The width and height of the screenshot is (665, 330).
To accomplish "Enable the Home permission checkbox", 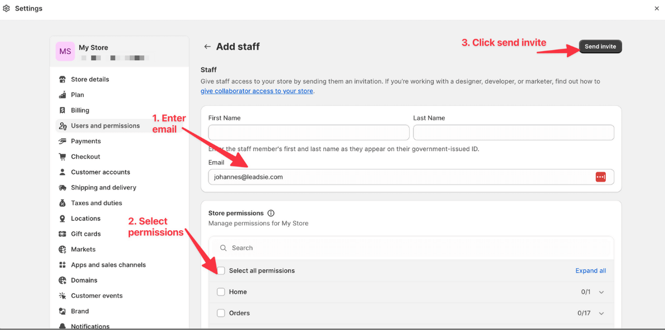I will [221, 292].
